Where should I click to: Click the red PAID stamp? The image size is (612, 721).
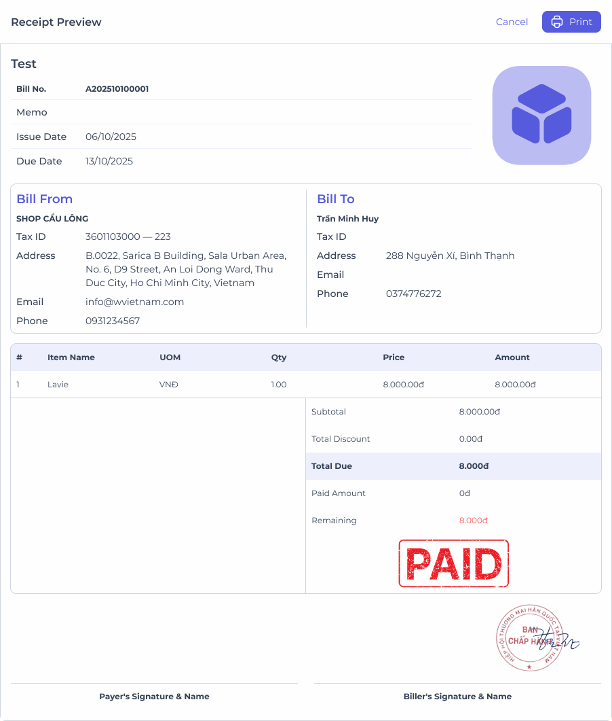tap(454, 563)
